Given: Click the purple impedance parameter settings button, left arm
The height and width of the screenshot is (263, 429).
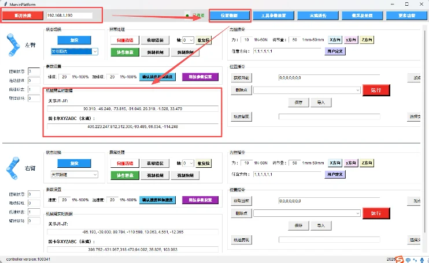Looking at the screenshot, I should (x=200, y=77).
